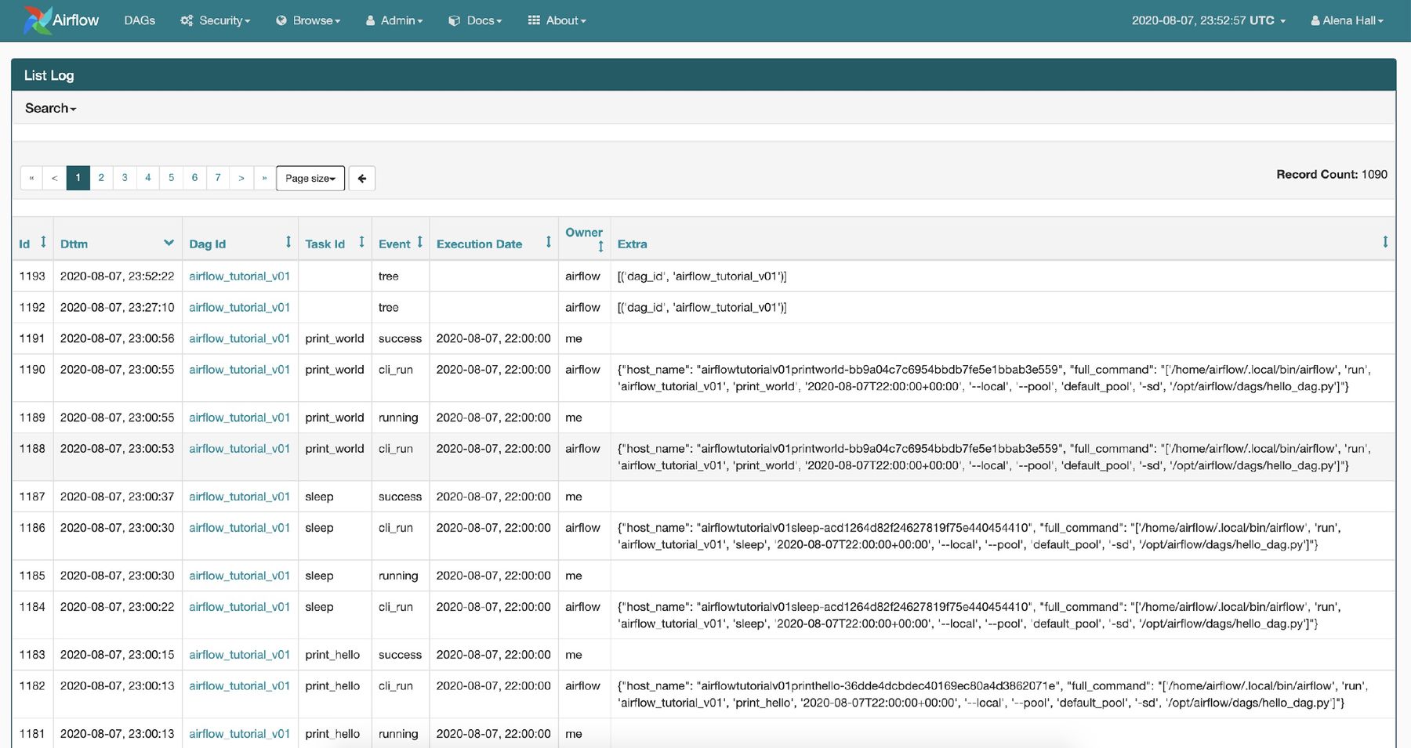Open the UTC timezone dropdown
The width and height of the screenshot is (1411, 748).
[x=1208, y=21]
